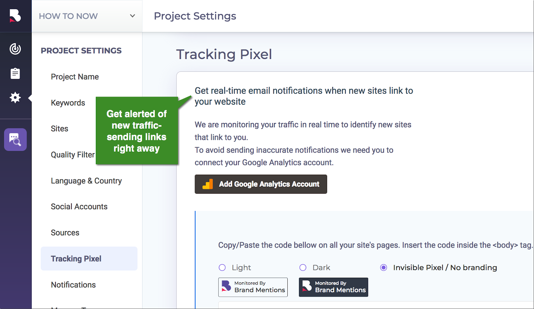
Task: Select the settings gear in the sidebar
Action: 15,98
